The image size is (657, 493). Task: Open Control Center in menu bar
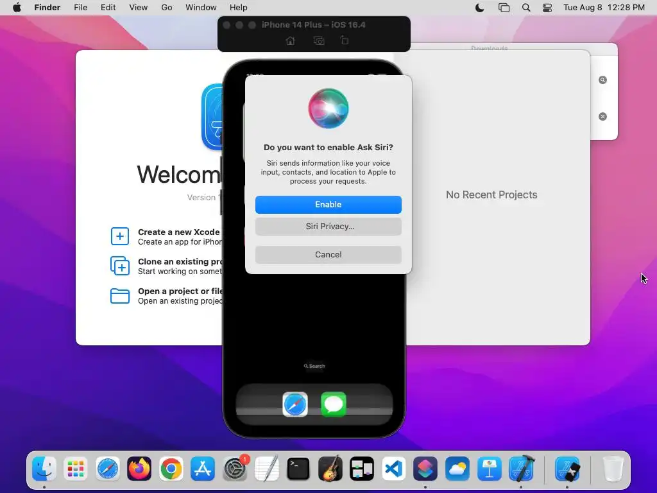pos(547,8)
